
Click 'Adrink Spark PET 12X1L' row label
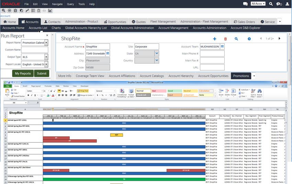point(17,120)
